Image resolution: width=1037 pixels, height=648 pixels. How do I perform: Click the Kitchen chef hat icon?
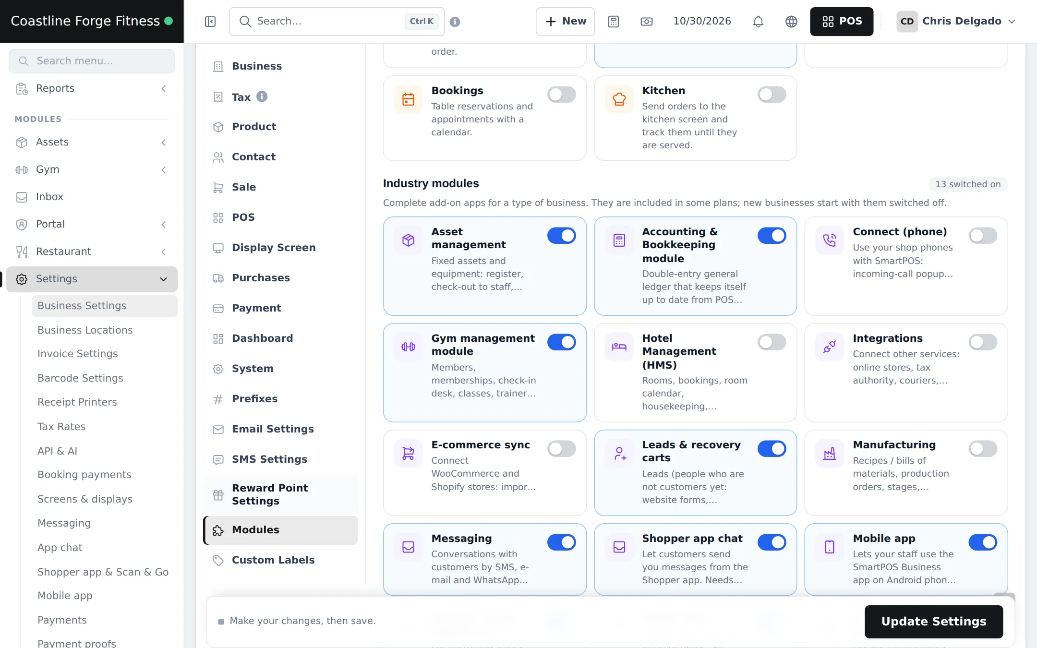[x=619, y=99]
